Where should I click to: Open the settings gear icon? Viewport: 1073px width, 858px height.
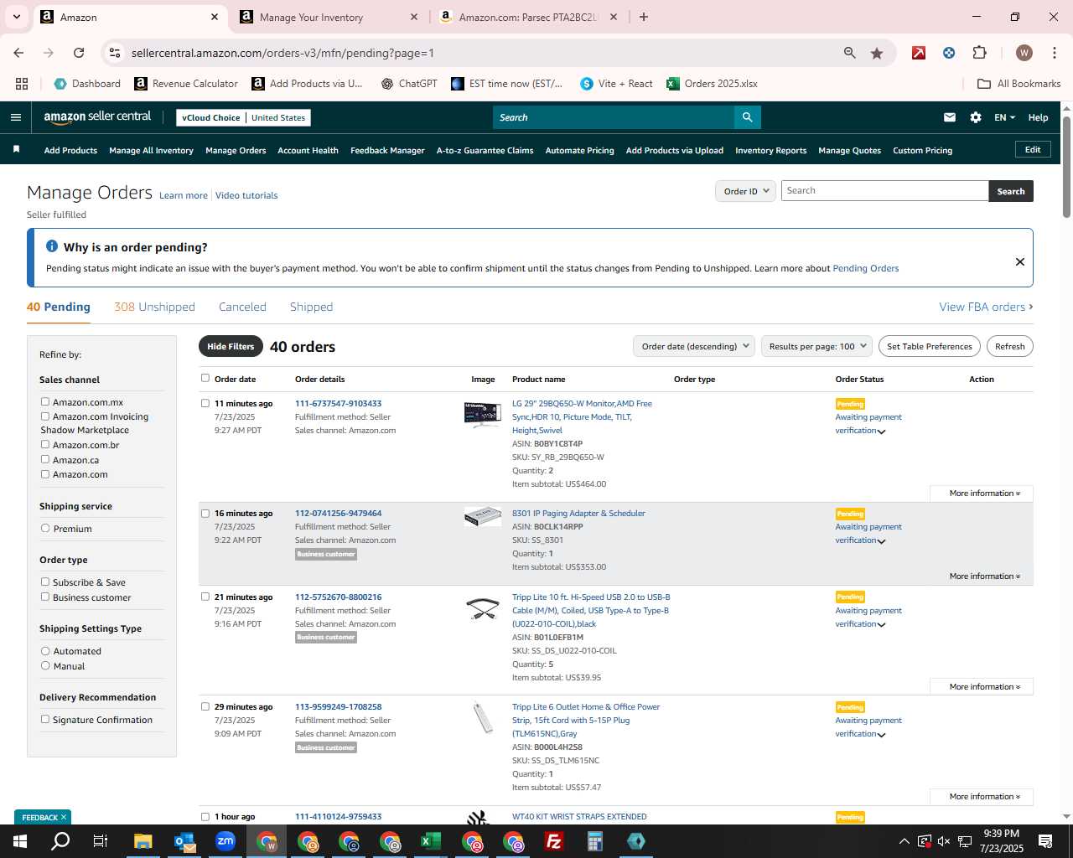click(976, 117)
